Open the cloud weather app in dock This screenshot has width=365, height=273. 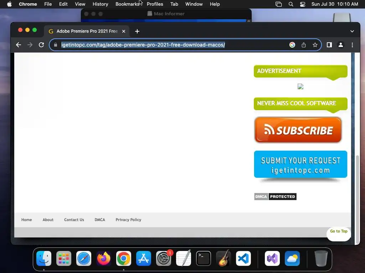[x=292, y=258]
